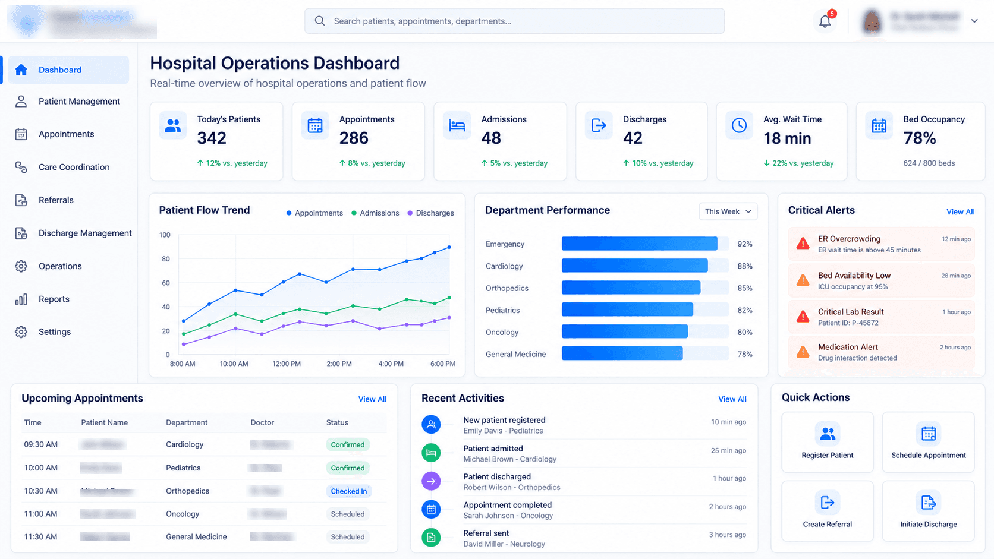Toggle the Discharges series in chart legend
This screenshot has width=994, height=559.
click(430, 213)
